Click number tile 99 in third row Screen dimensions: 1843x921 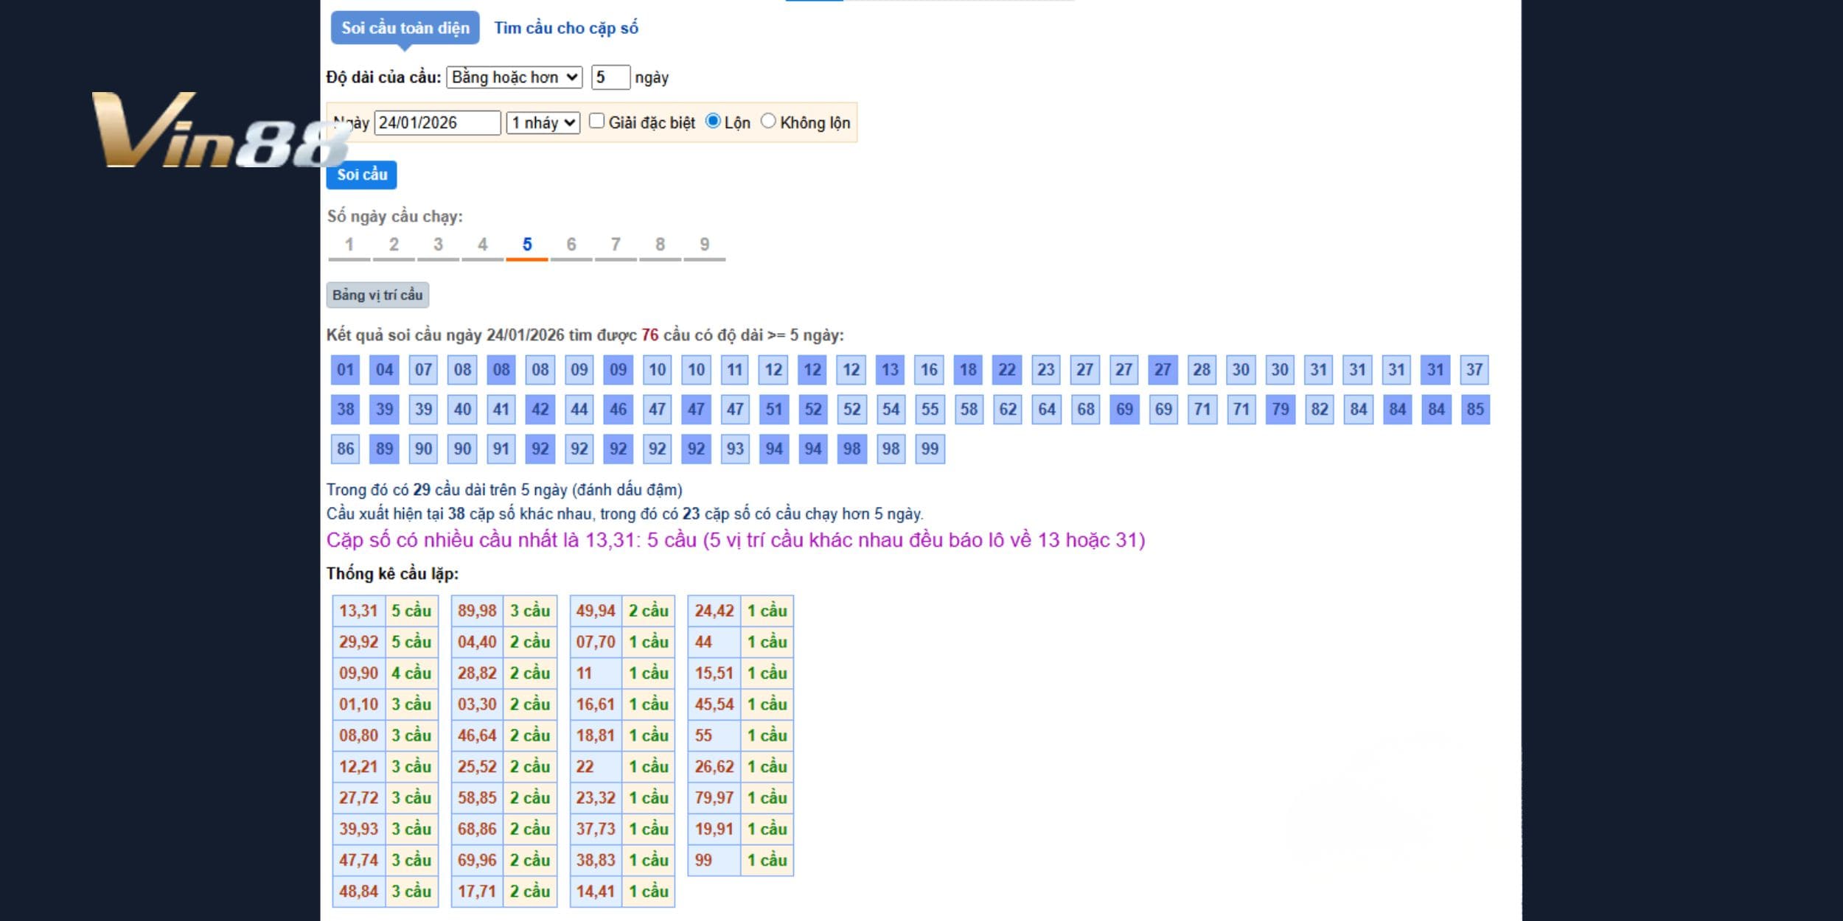(x=930, y=449)
